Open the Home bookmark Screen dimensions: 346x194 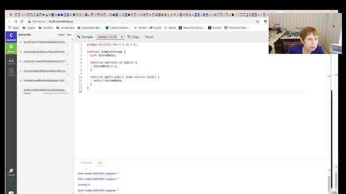click(140, 27)
